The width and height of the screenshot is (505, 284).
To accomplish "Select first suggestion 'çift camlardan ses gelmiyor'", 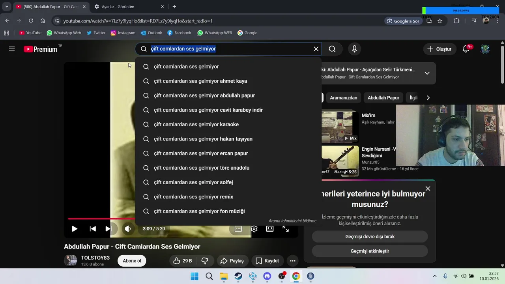I will click(228, 67).
